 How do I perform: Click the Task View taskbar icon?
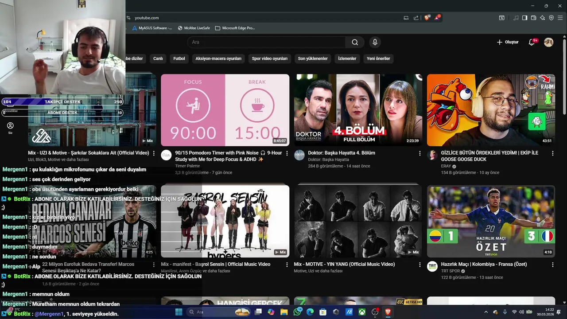(258, 312)
